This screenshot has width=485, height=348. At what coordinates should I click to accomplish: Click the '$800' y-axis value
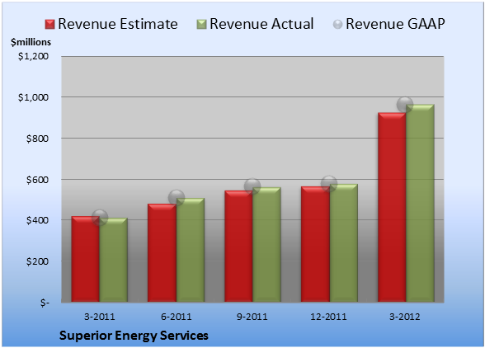click(x=37, y=139)
